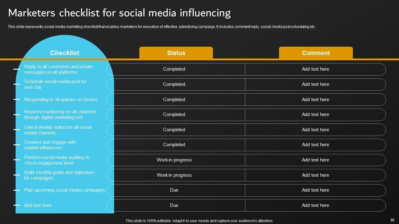This screenshot has height=224, width=399.
Task: Click 'Connect and engage with market influencers'
Action: (50, 145)
